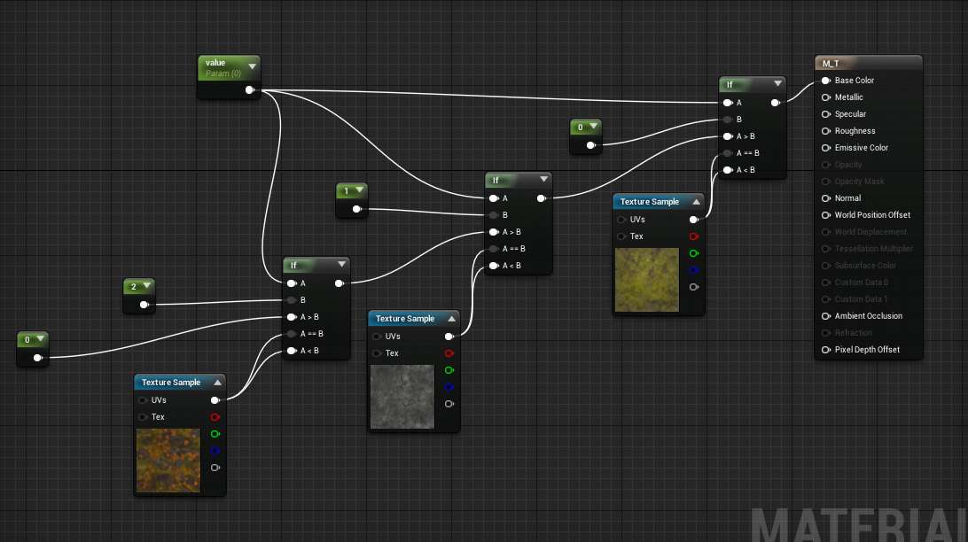Click Tex input pin of moss Texture Sample

pyautogui.click(x=621, y=236)
